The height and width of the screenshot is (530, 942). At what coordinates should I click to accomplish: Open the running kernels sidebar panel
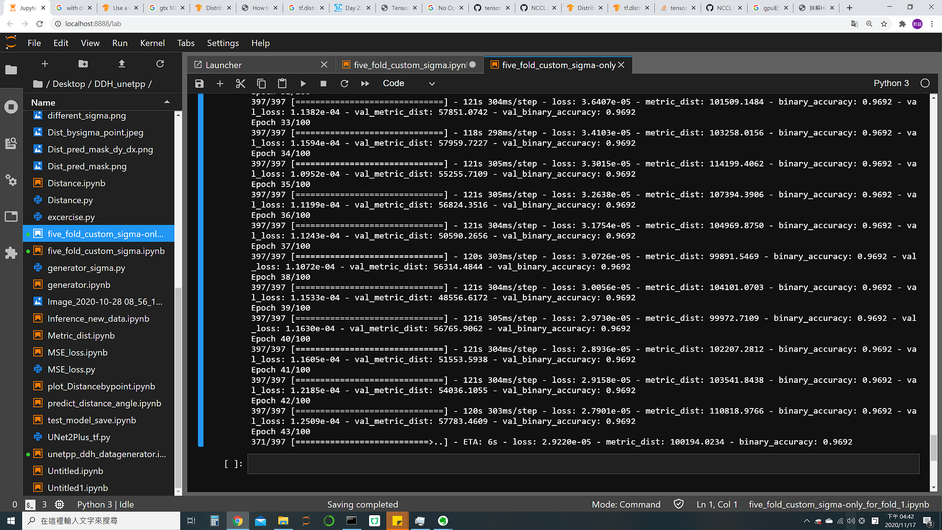(x=11, y=107)
